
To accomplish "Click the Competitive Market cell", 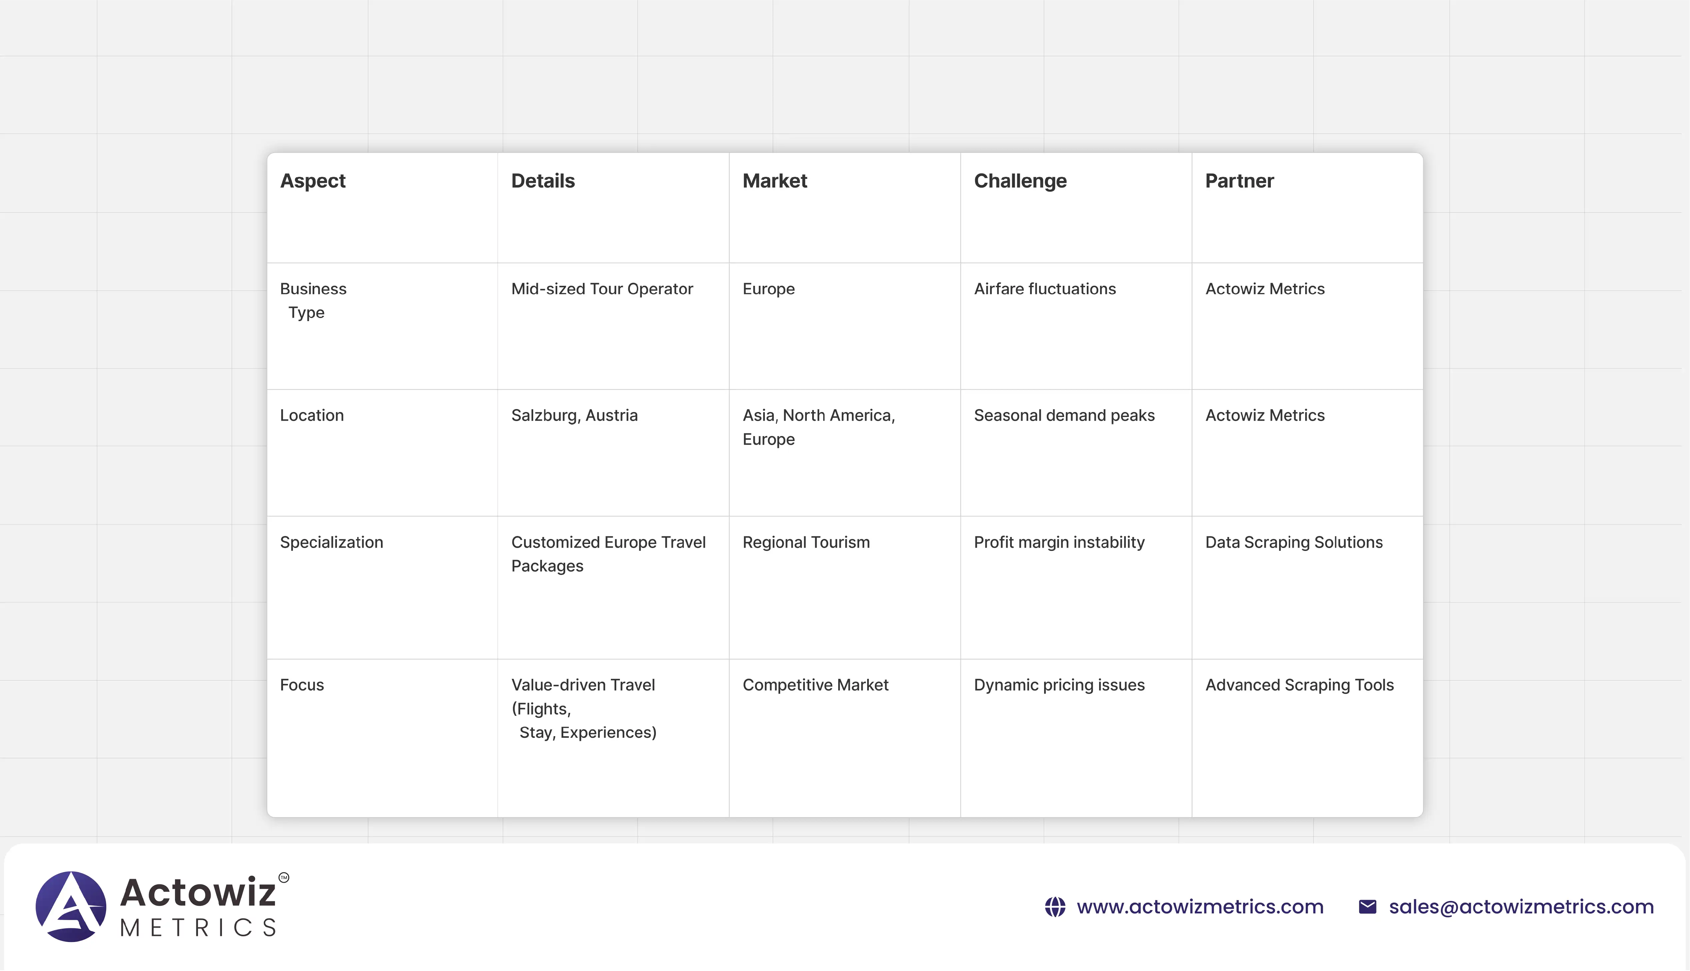I will point(815,685).
